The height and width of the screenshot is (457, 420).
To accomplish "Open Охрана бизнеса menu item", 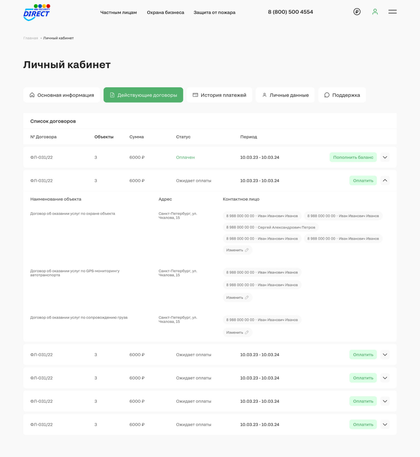I will click(x=166, y=12).
